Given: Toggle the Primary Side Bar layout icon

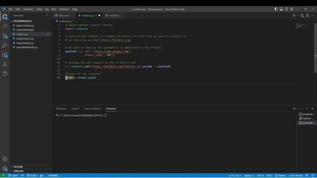Looking at the screenshot, I should [276, 9].
